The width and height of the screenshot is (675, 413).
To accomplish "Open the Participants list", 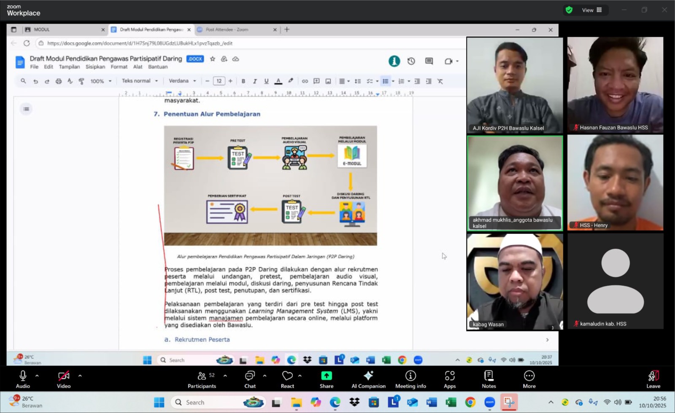I will pos(202,379).
